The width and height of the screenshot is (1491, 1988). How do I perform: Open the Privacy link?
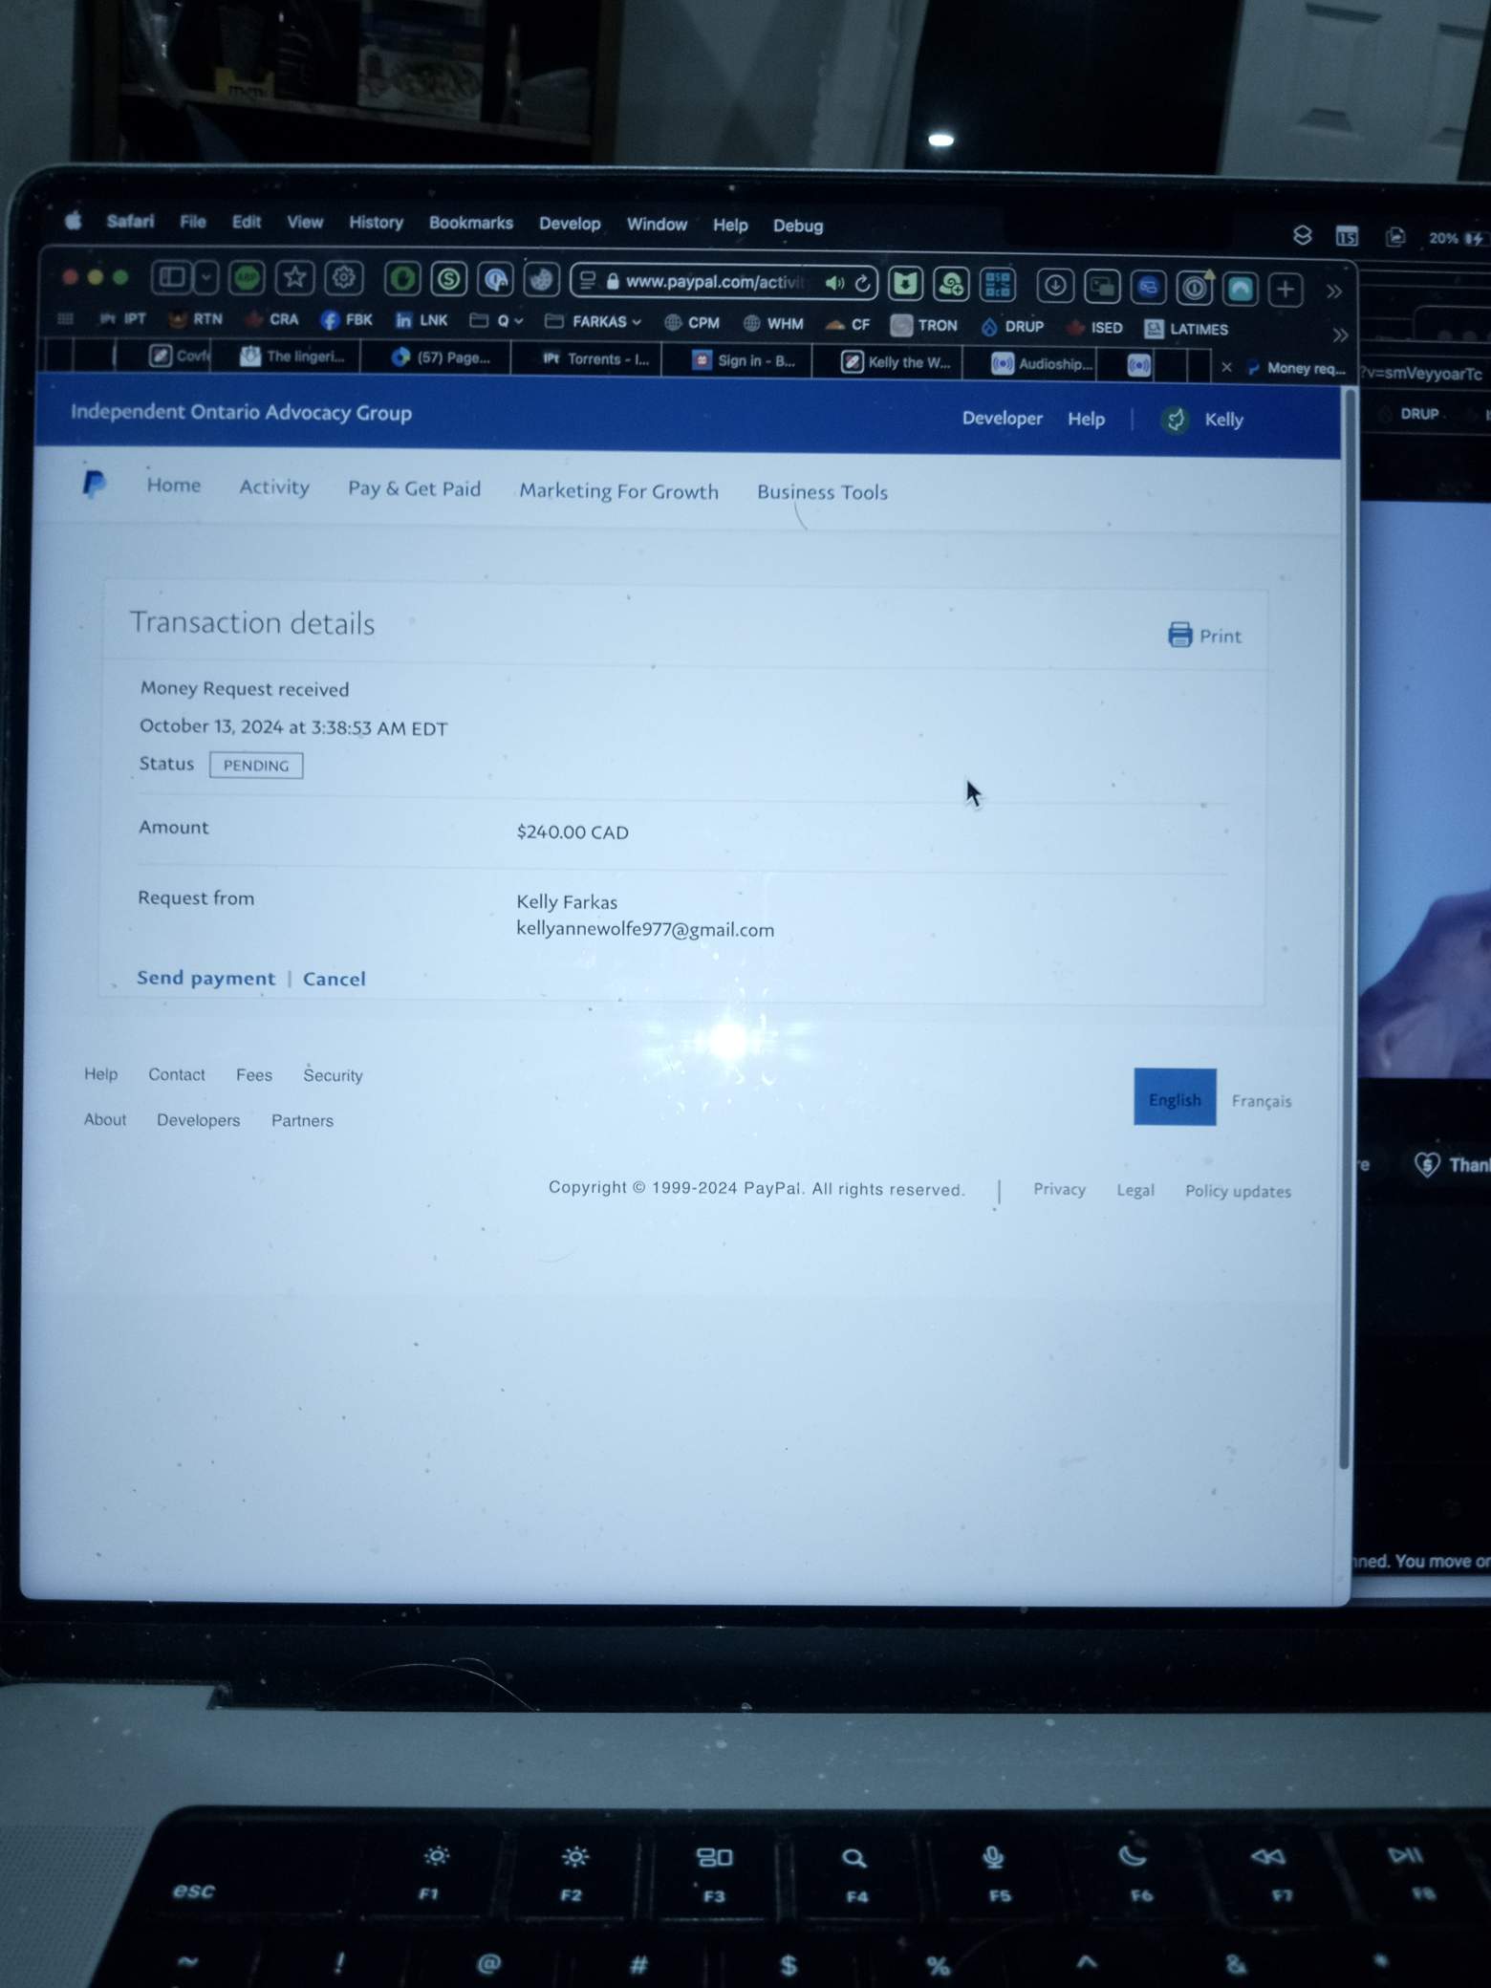pyautogui.click(x=1059, y=1189)
